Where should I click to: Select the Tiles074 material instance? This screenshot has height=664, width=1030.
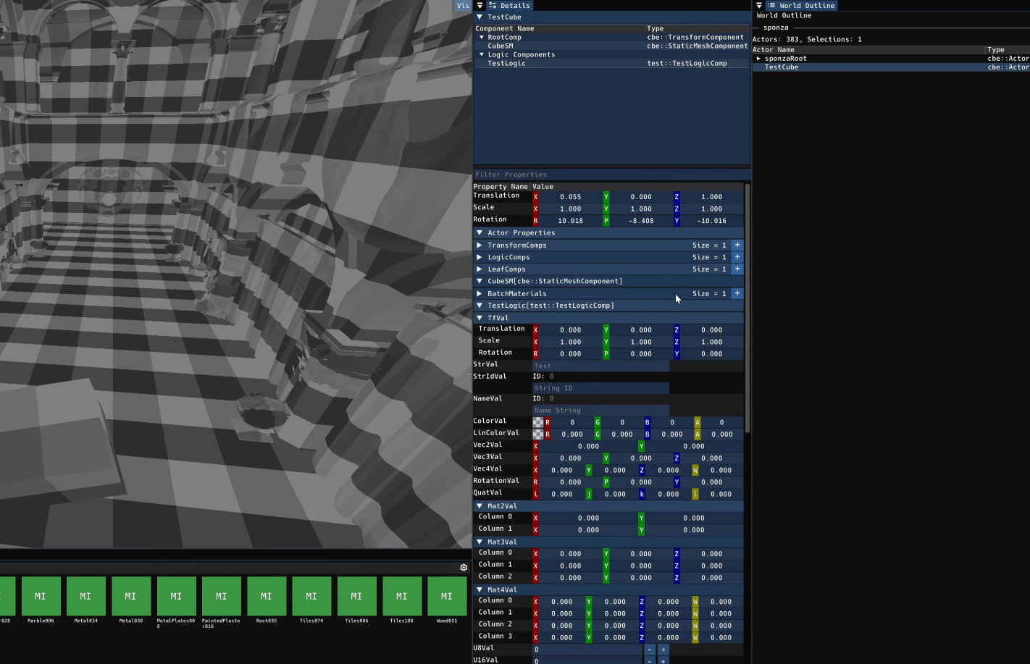tap(311, 596)
